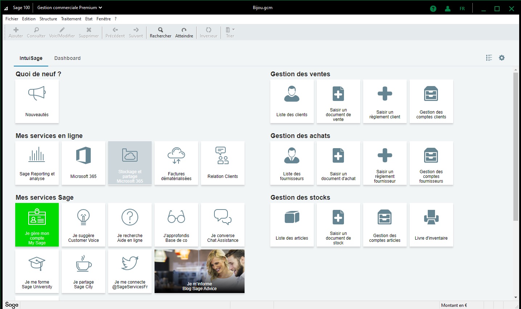Click the Sage University graduation cap tile
The image size is (521, 309).
click(x=37, y=271)
